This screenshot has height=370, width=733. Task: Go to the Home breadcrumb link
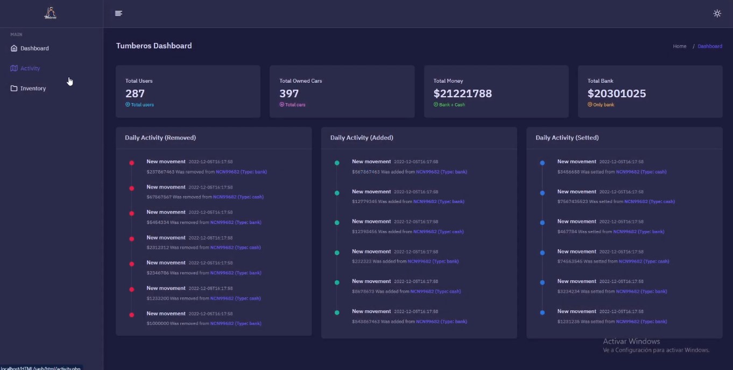pos(679,46)
